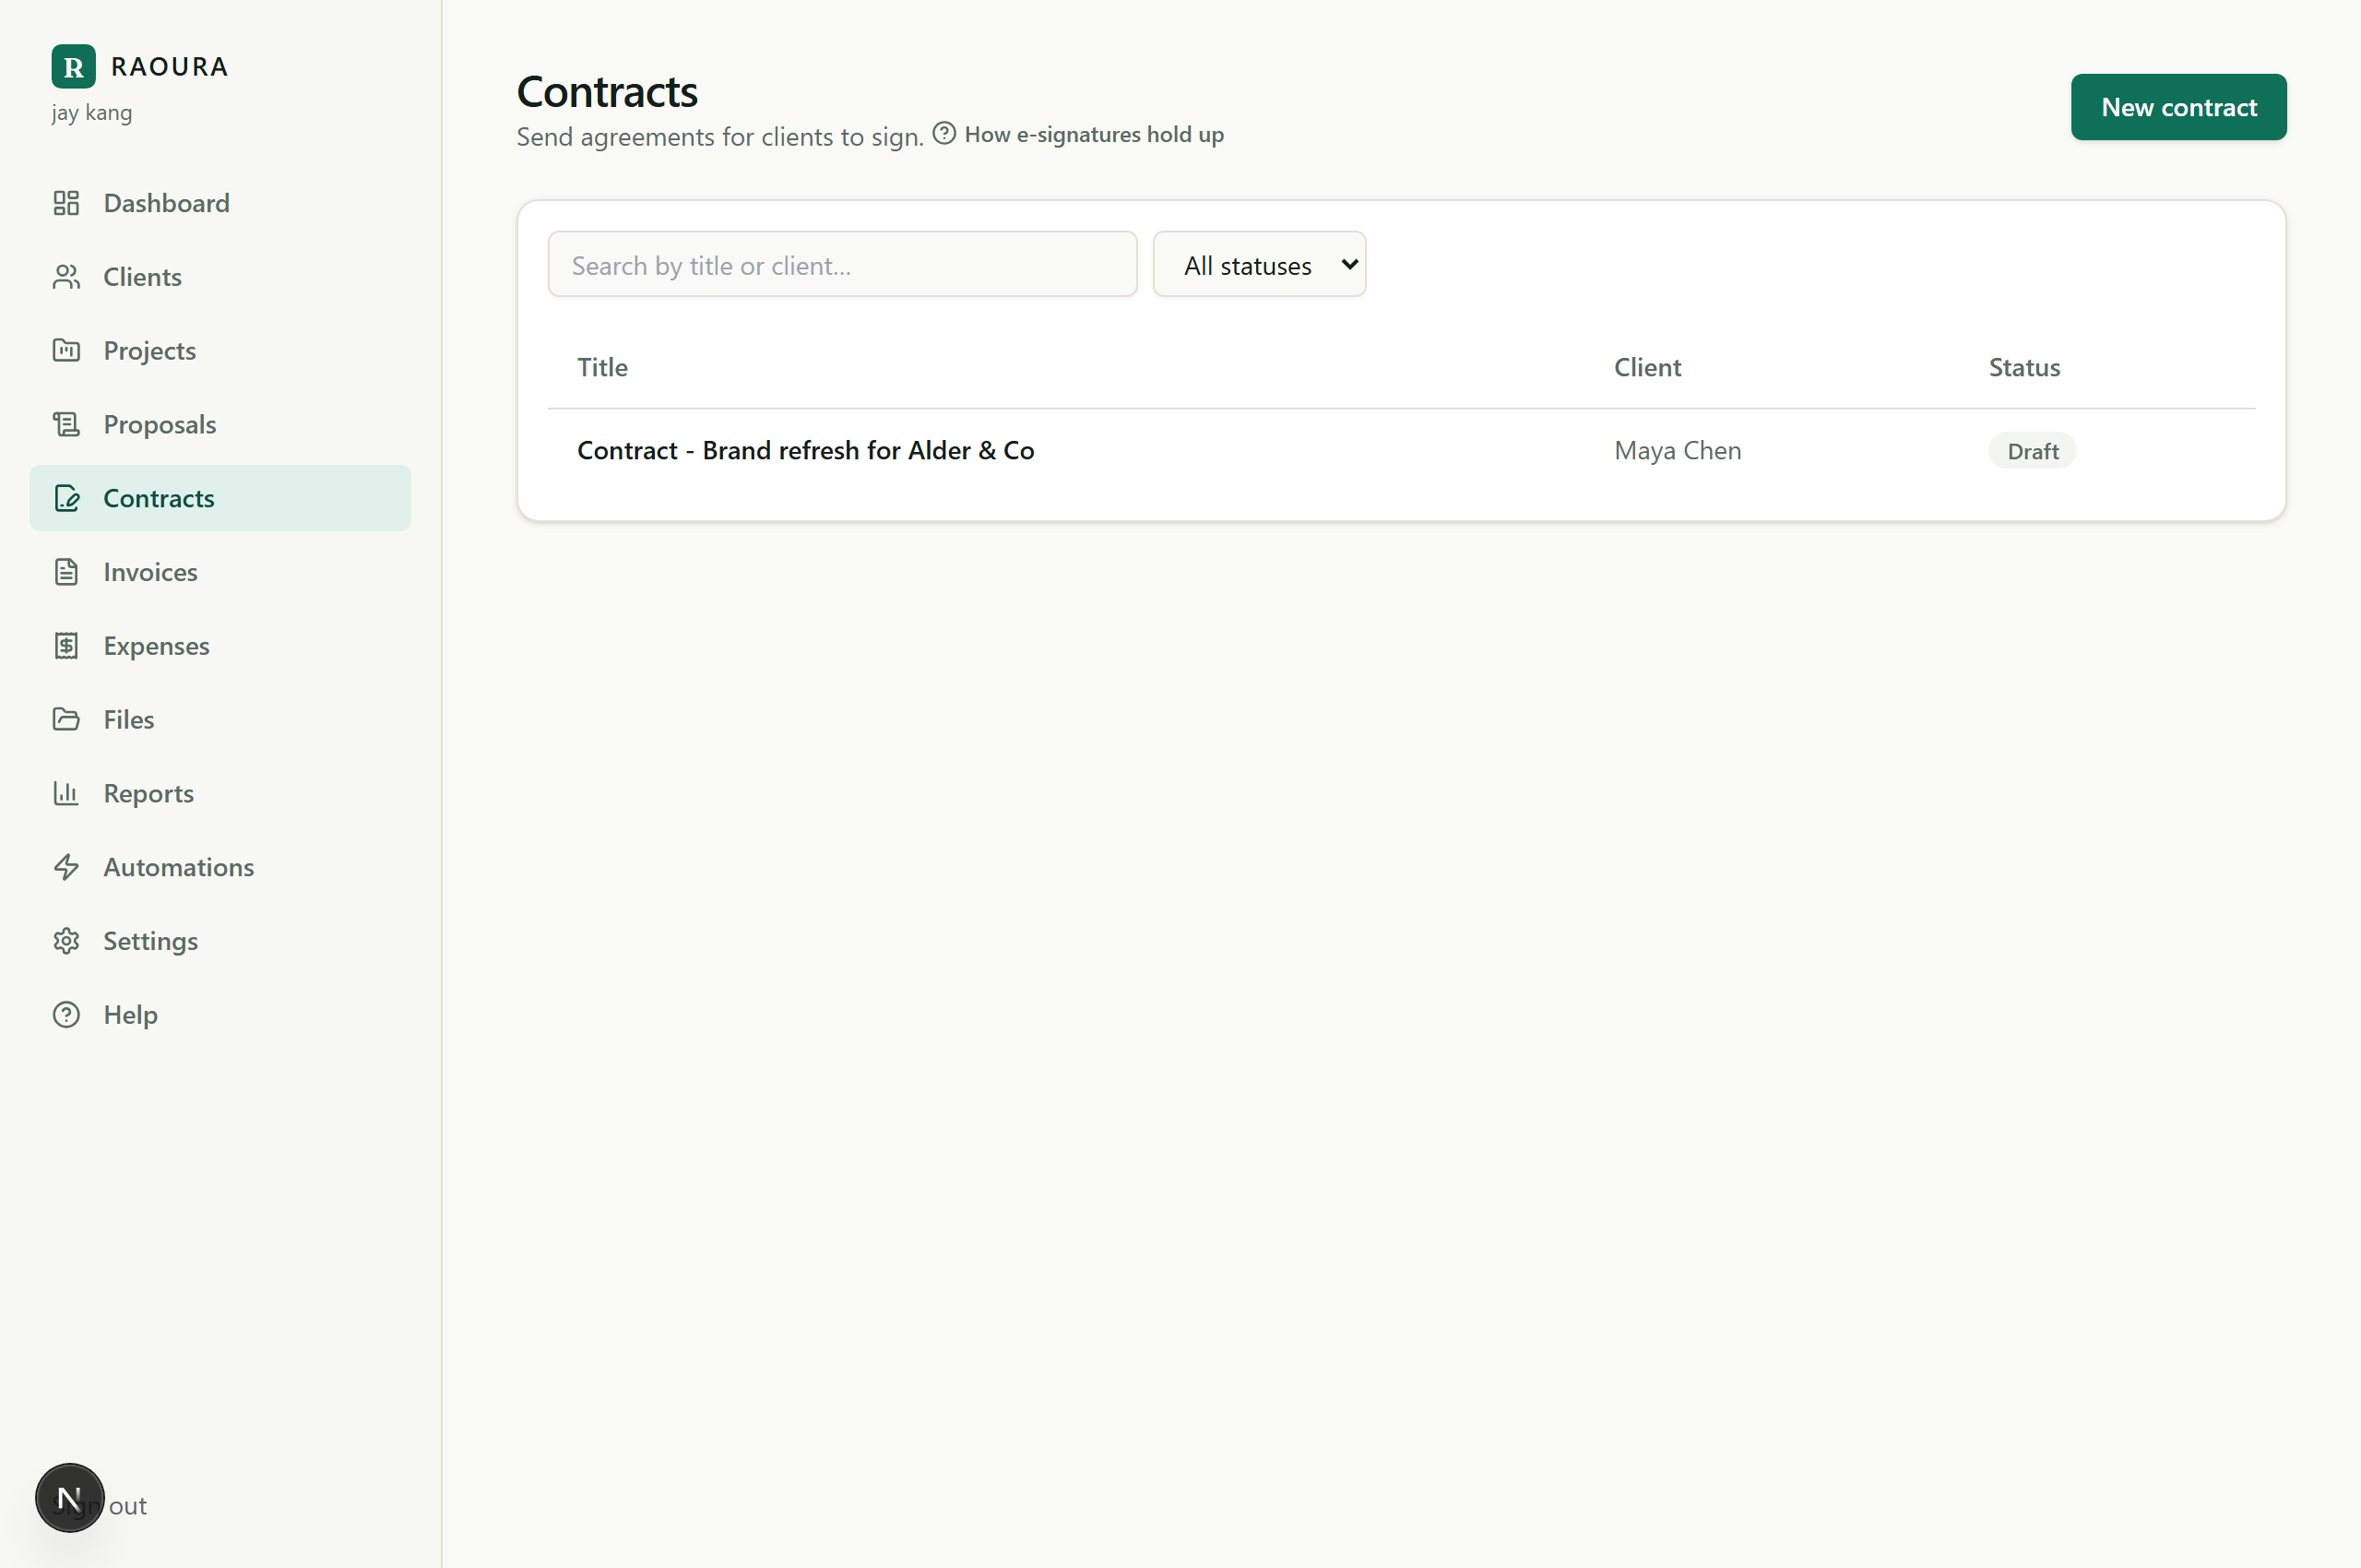Select the Clients people icon

(66, 277)
